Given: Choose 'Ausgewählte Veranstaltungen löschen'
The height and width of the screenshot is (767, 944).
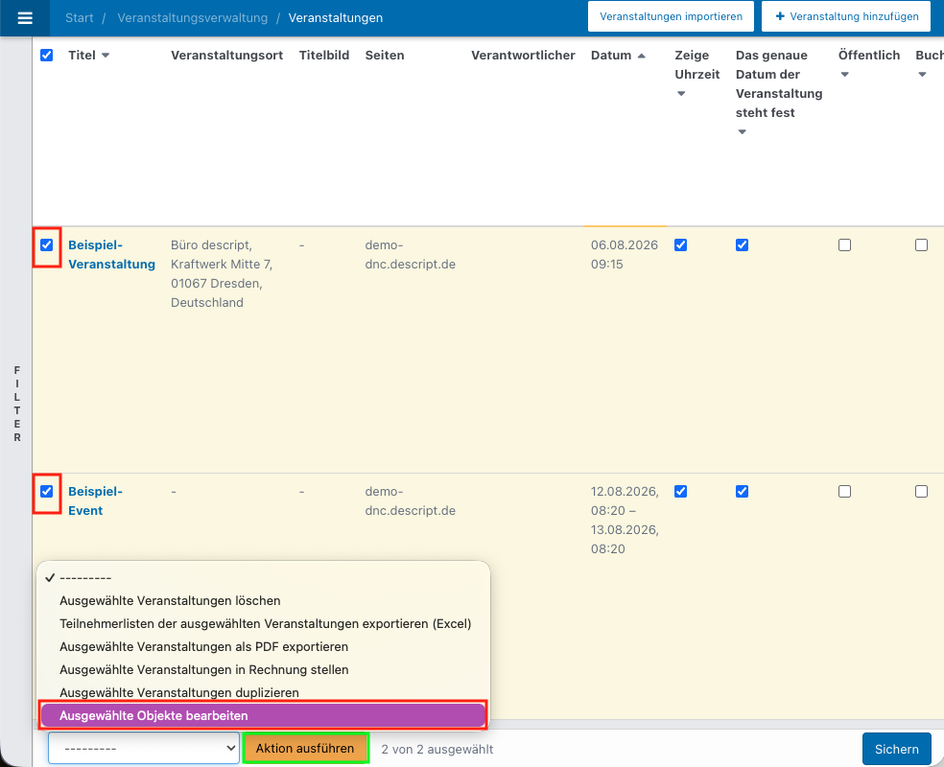Looking at the screenshot, I should tap(263, 600).
